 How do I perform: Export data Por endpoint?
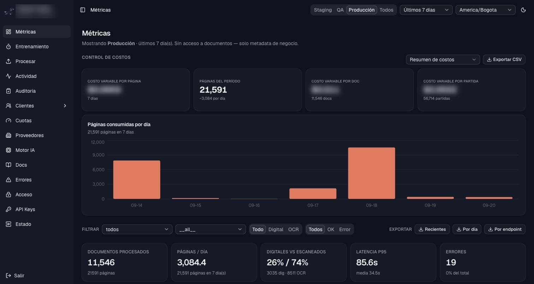click(x=505, y=229)
